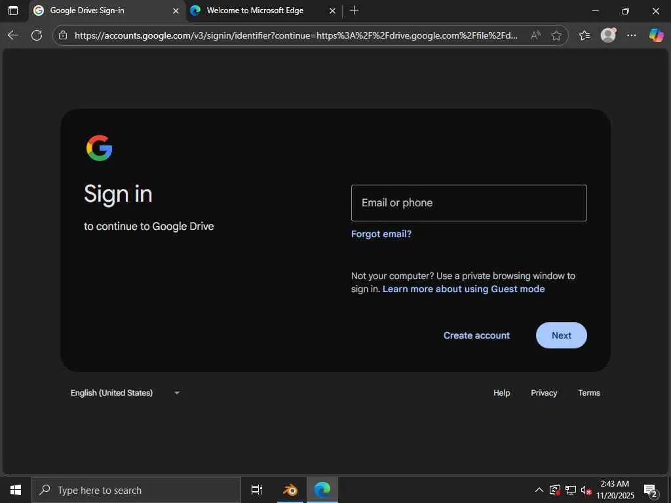Viewport: 671px width, 503px height.
Task: Add page to favorites star icon
Action: [x=556, y=35]
